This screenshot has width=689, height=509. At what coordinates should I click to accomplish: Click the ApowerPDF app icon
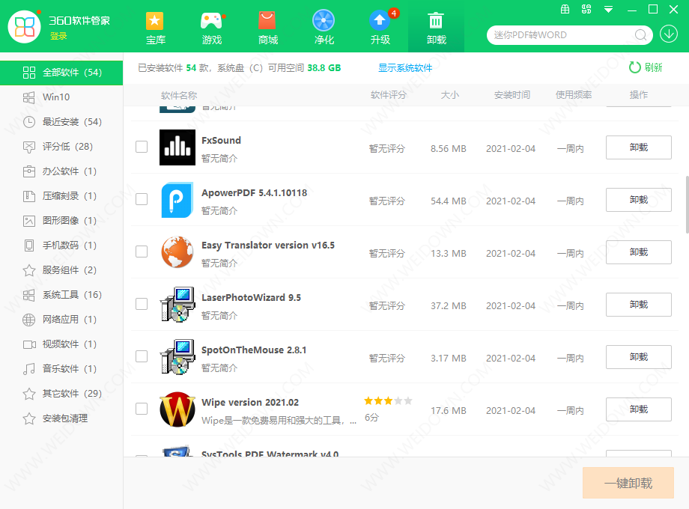[177, 200]
